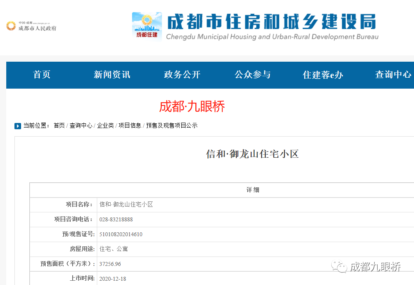Viewport: 414px width, 285px height.
Task: Go to the 项目信息 breadcrumb link
Action: (x=130, y=126)
